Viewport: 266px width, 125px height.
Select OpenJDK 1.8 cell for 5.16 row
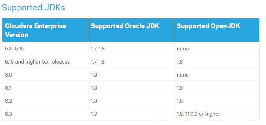point(217,61)
